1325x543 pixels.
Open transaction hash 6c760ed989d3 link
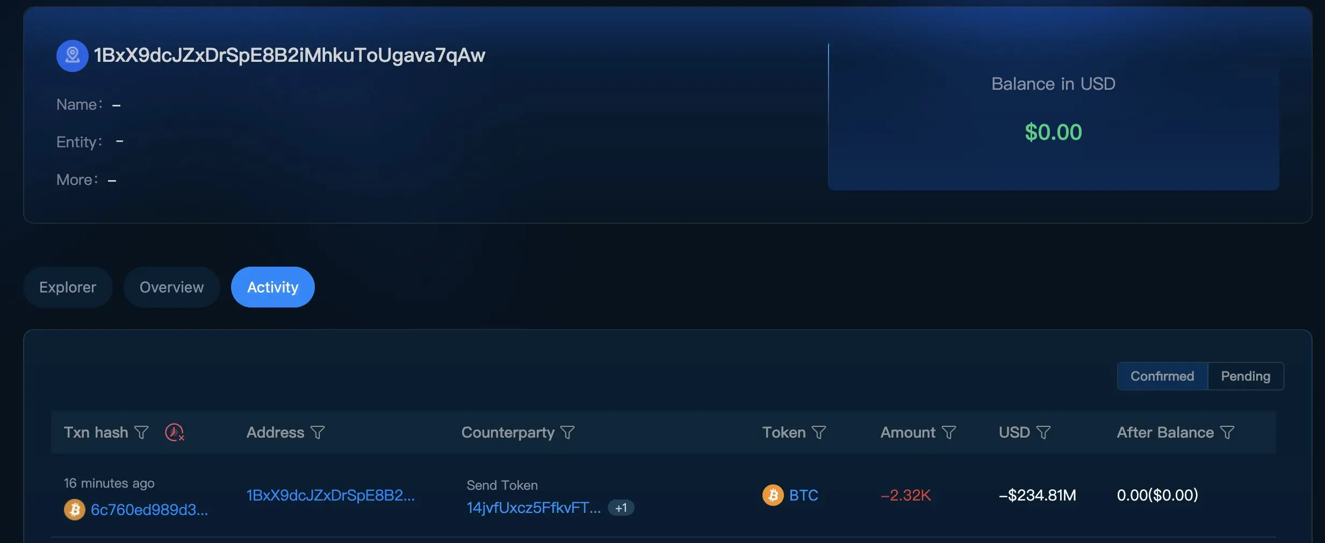[x=149, y=510]
